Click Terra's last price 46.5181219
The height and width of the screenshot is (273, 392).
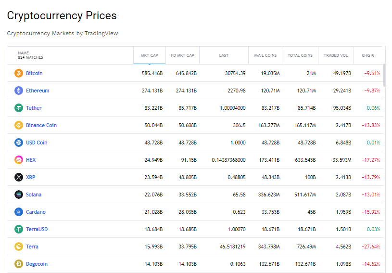click(232, 247)
